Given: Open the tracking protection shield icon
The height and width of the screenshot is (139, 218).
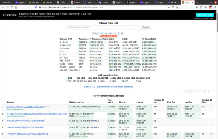Looking at the screenshot, I should click(36, 7).
